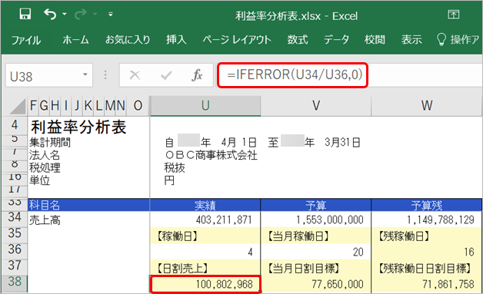Click the 【稼働日】 label cell
Image resolution: width=483 pixels, height=294 pixels.
point(205,236)
